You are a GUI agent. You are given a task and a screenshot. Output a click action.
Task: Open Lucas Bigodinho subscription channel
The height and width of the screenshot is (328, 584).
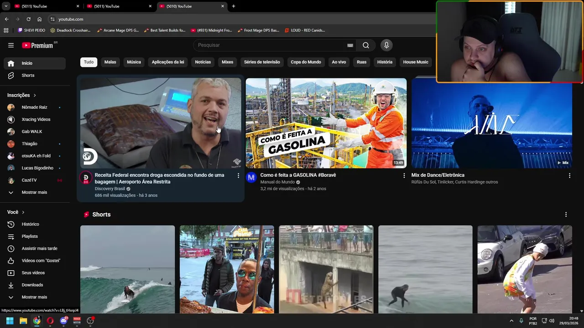pos(35,168)
